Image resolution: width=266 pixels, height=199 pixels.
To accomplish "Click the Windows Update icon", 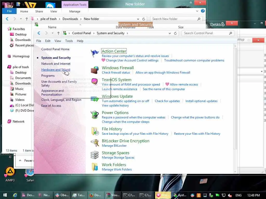I will pyautogui.click(x=95, y=99).
